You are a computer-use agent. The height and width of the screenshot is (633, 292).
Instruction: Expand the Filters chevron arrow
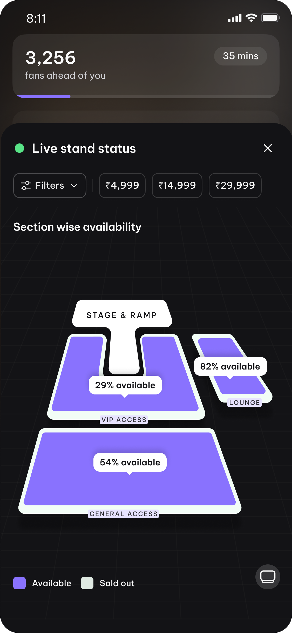pyautogui.click(x=74, y=186)
